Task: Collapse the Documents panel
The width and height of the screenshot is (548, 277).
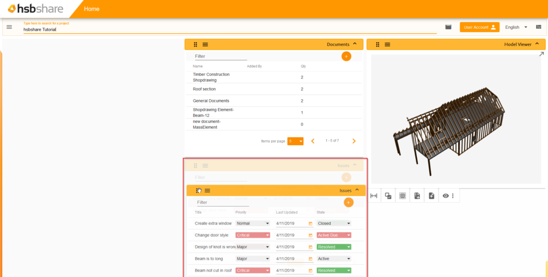Action: point(355,44)
